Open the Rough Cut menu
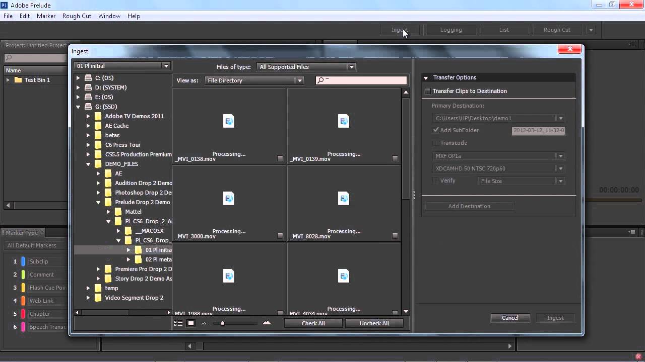Viewport: 645px width, 362px height. point(77,16)
